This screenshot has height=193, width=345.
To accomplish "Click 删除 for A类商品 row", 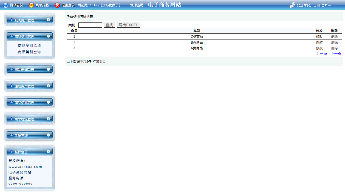I will (334, 48).
